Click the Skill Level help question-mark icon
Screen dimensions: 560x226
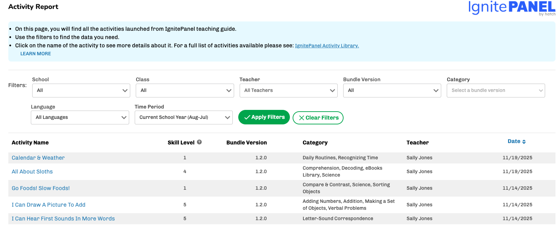[199, 142]
